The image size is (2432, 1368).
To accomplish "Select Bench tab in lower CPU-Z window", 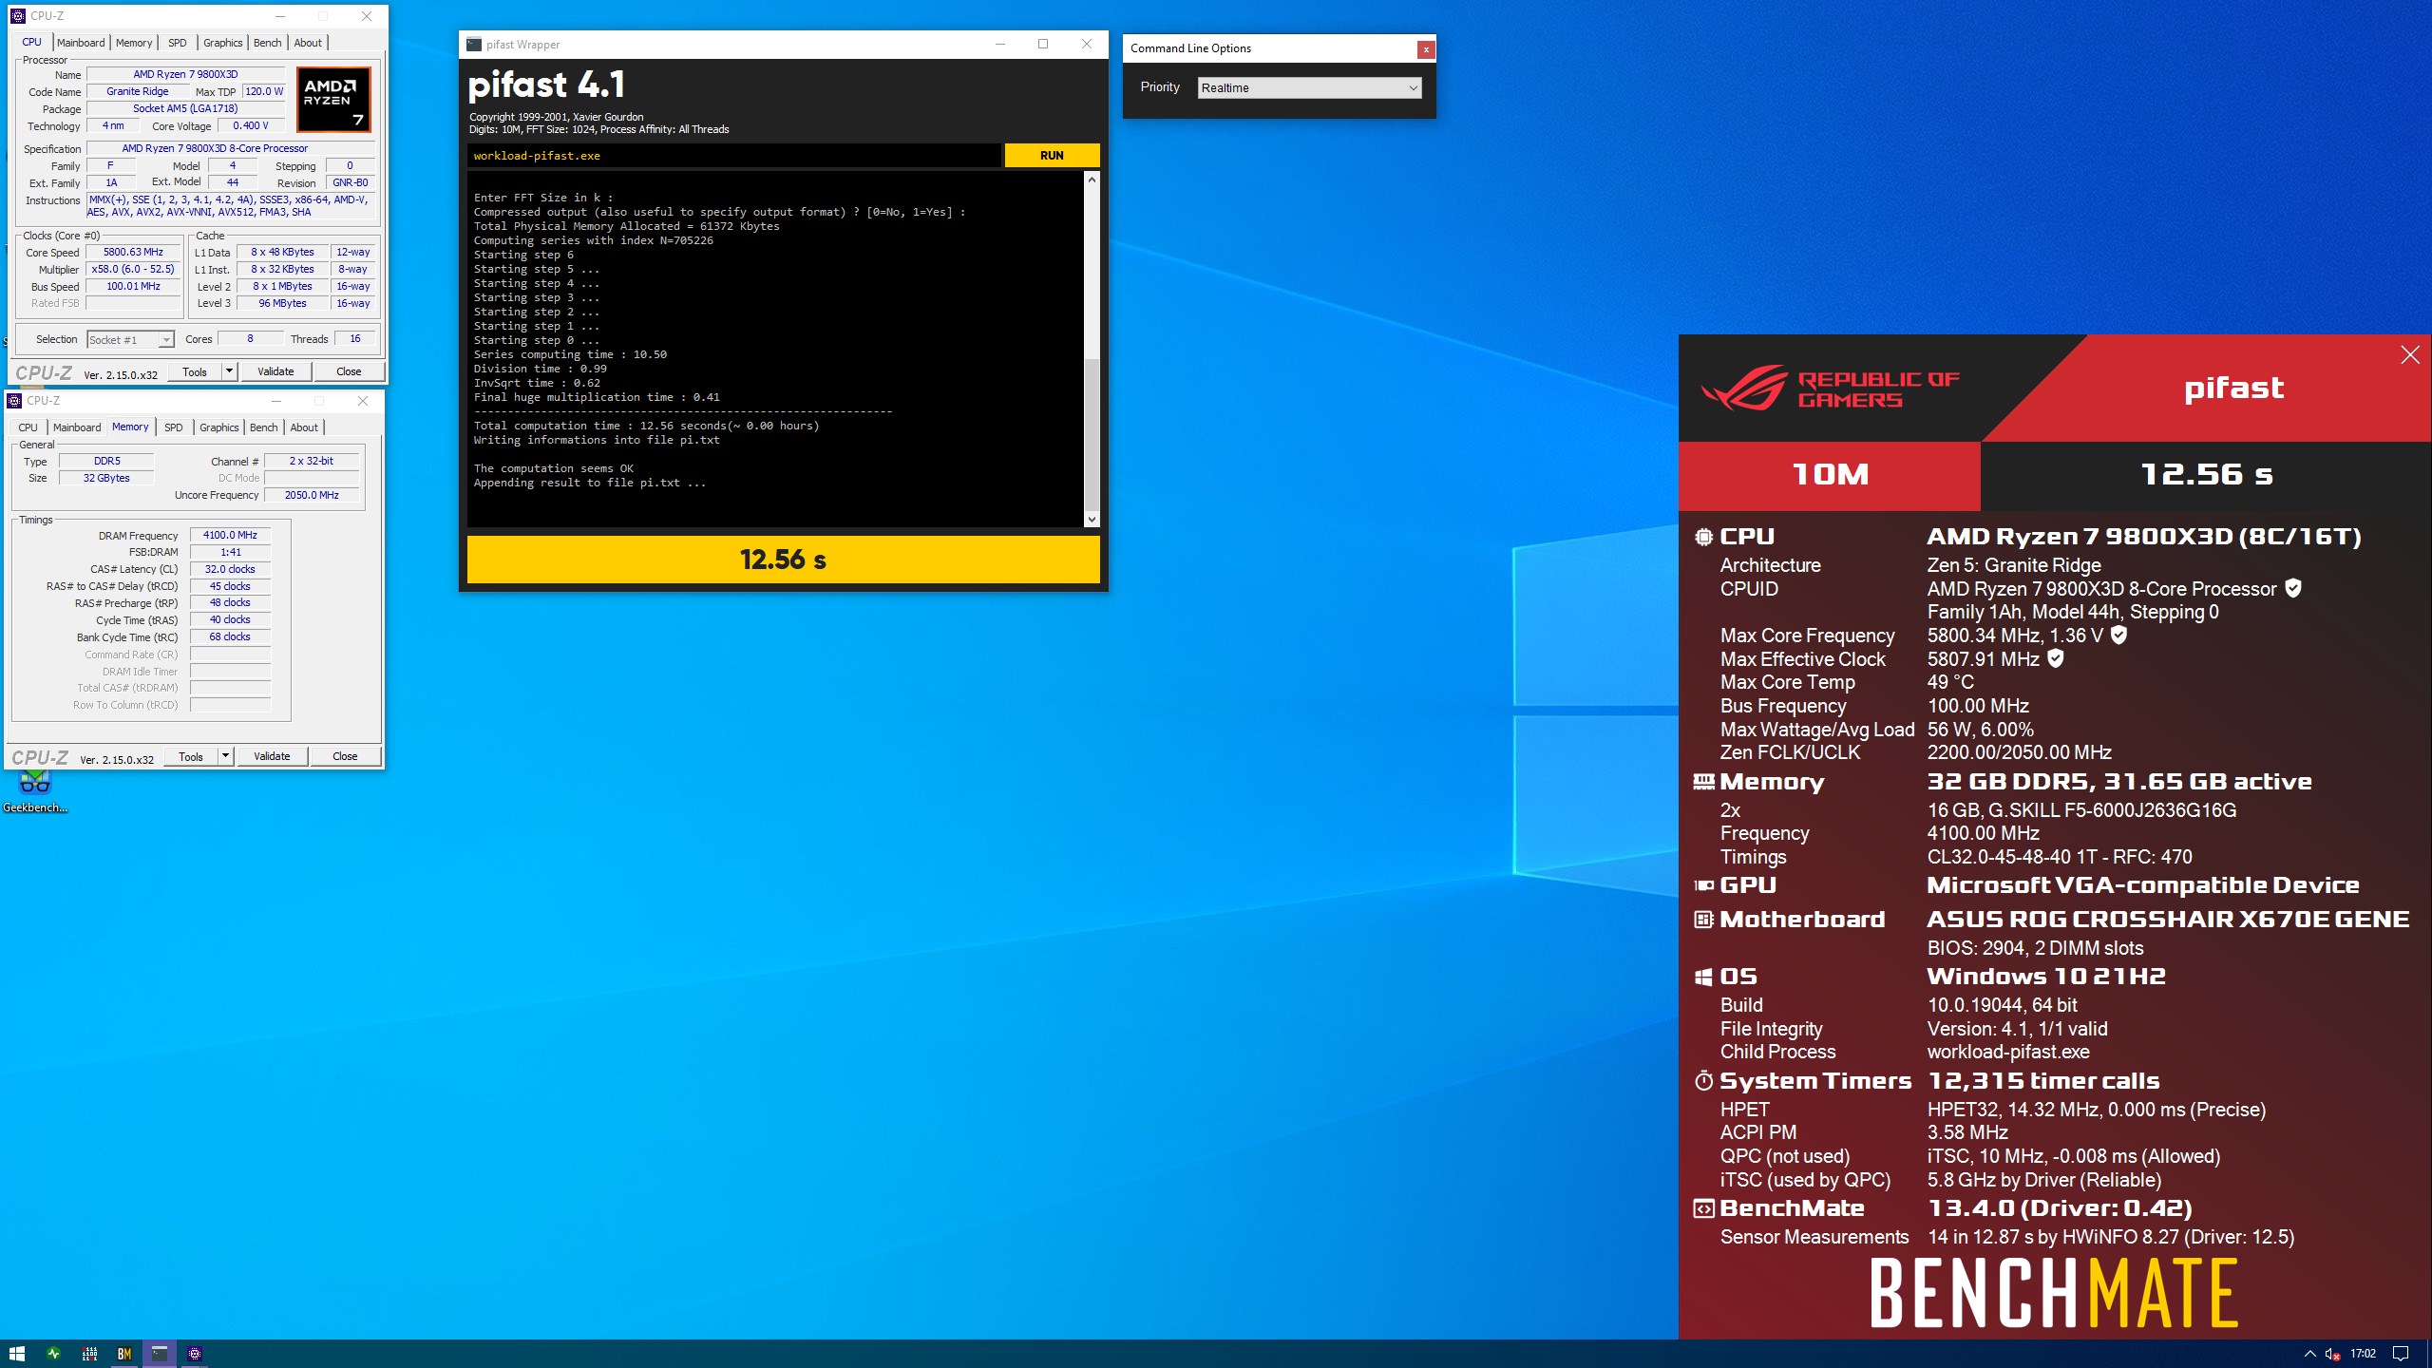I will (x=264, y=427).
